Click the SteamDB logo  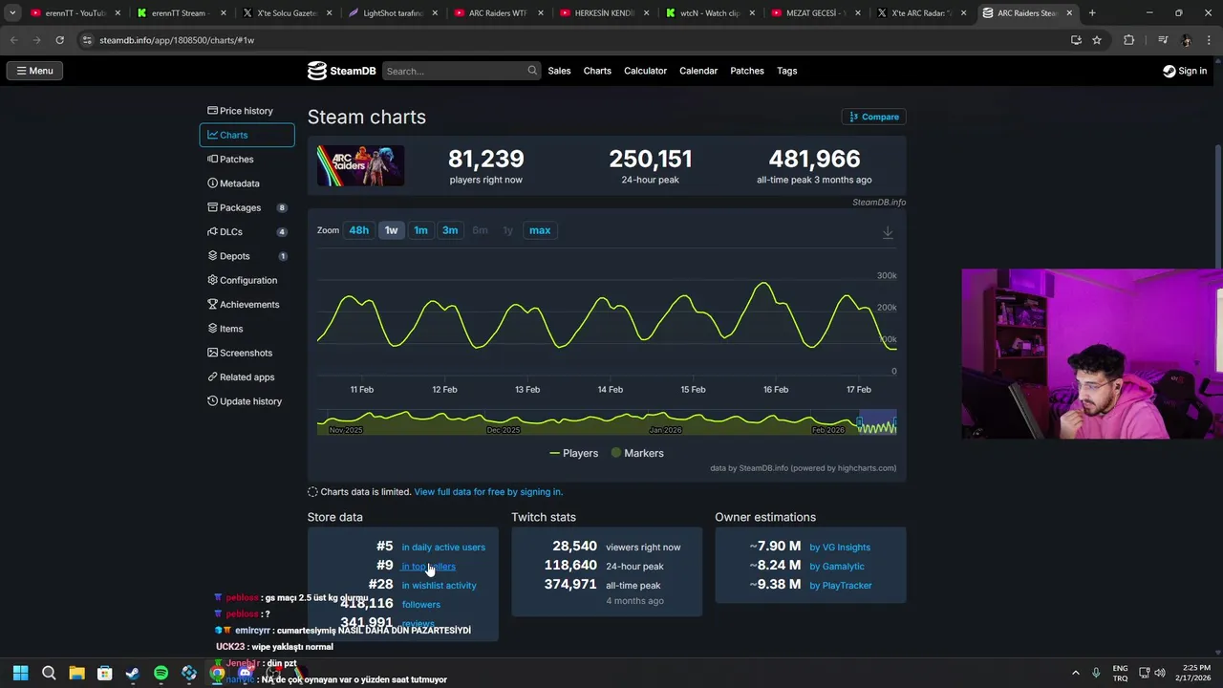(341, 71)
